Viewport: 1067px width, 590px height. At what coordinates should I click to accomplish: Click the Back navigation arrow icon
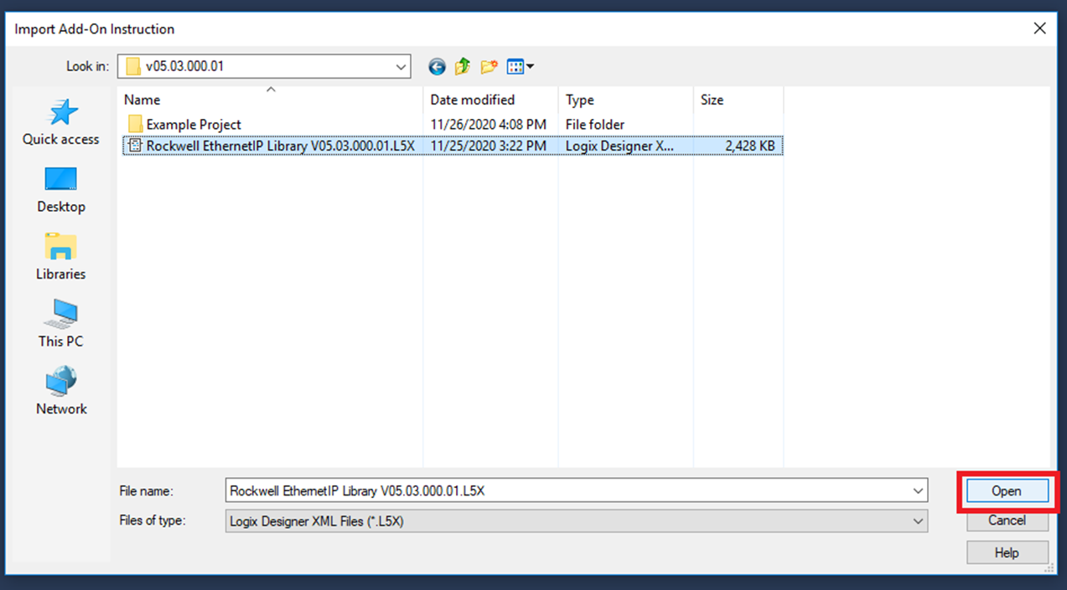436,66
